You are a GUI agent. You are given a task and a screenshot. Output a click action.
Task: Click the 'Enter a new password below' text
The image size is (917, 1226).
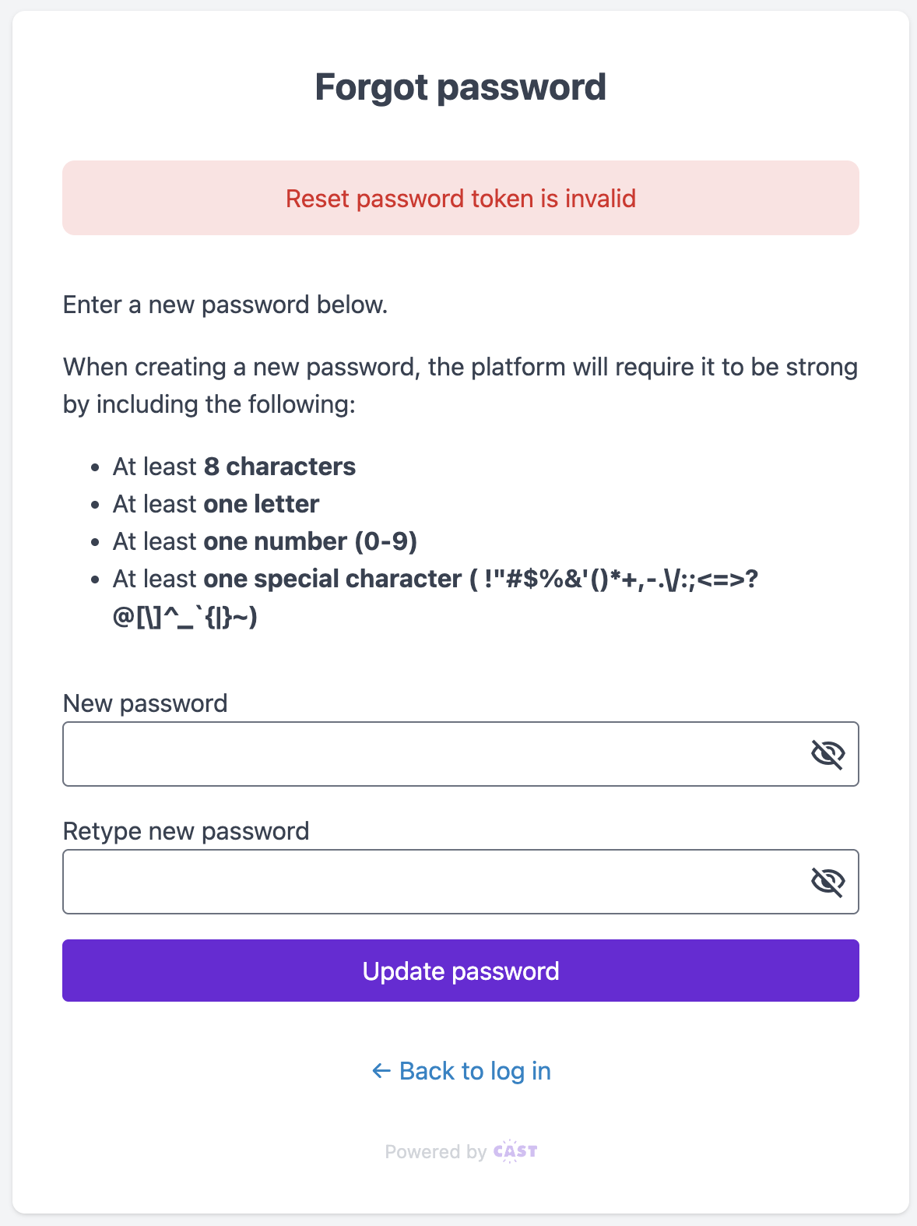(226, 305)
